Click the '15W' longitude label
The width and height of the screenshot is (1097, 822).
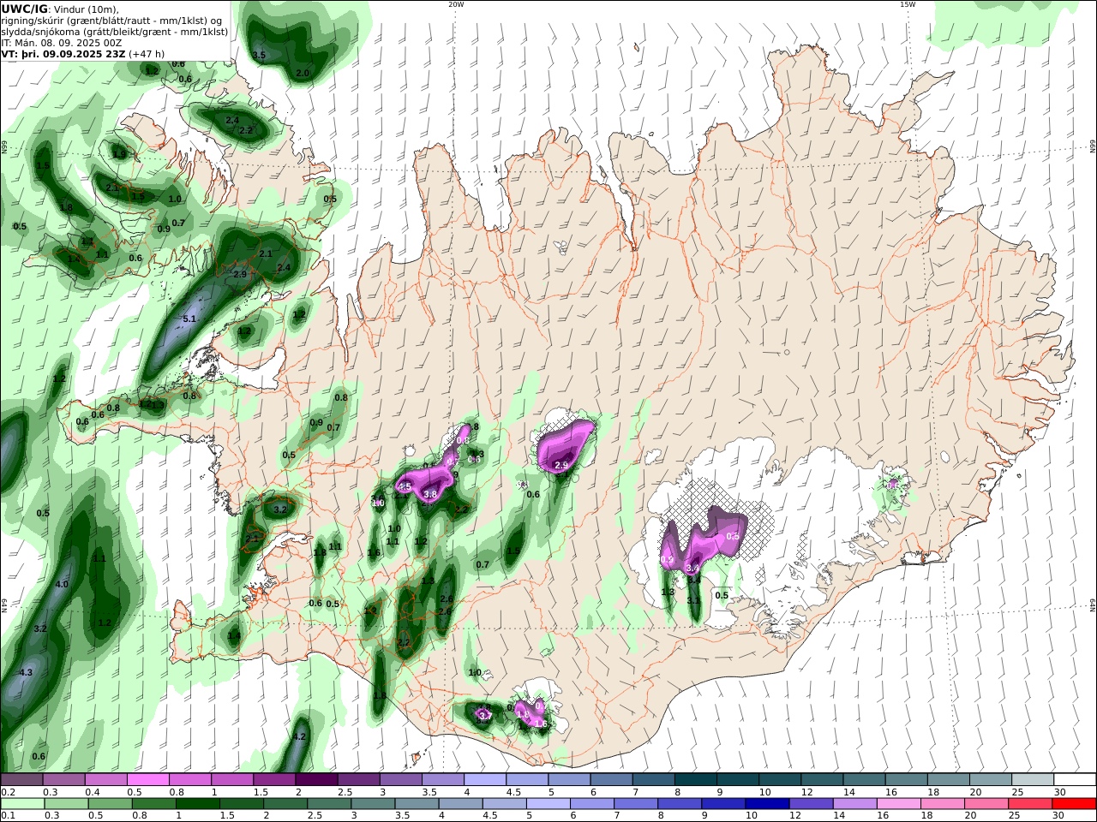coord(908,4)
